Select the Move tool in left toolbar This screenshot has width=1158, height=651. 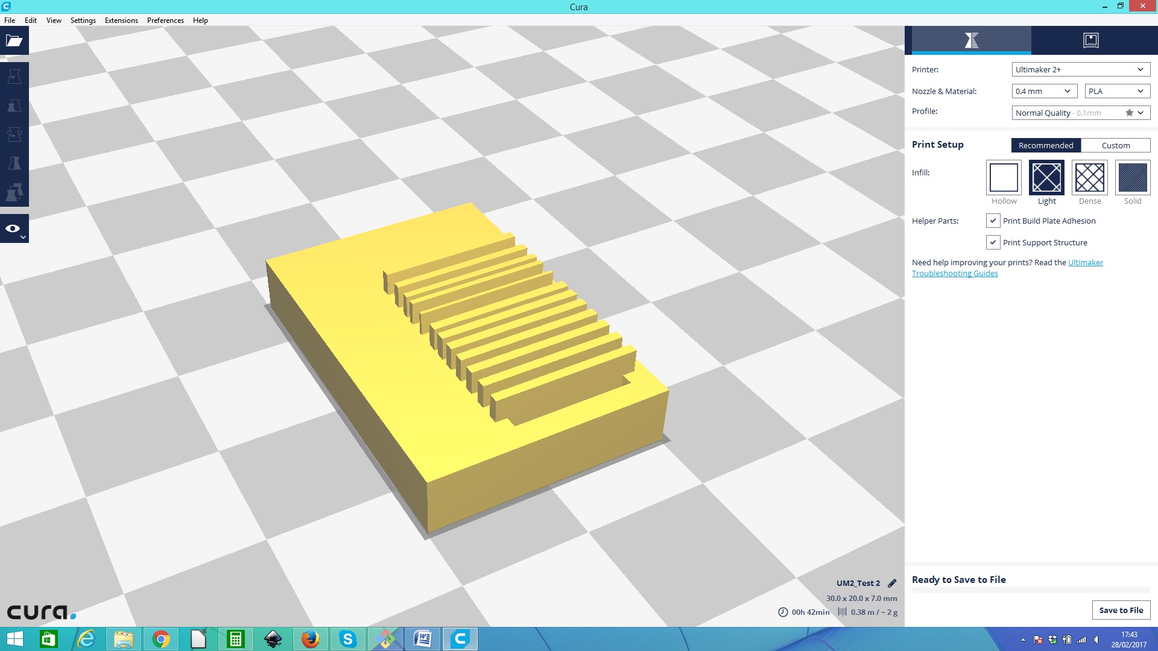[x=14, y=77]
